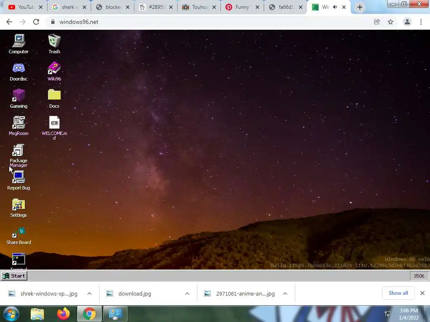Screen dimensions: 430x322
Task: Open the Windows 7 Start orb
Action: pyautogui.click(x=11, y=314)
